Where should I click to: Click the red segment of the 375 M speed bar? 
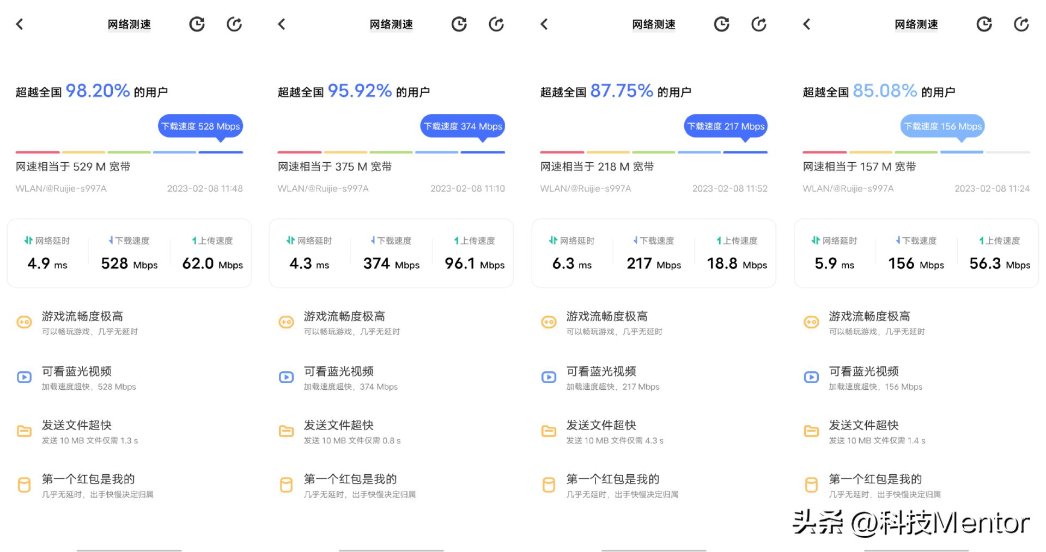click(299, 152)
